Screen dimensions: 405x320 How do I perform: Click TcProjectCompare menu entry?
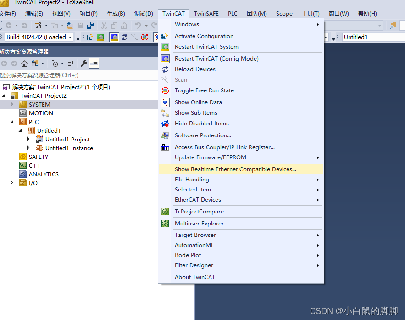(x=241, y=212)
